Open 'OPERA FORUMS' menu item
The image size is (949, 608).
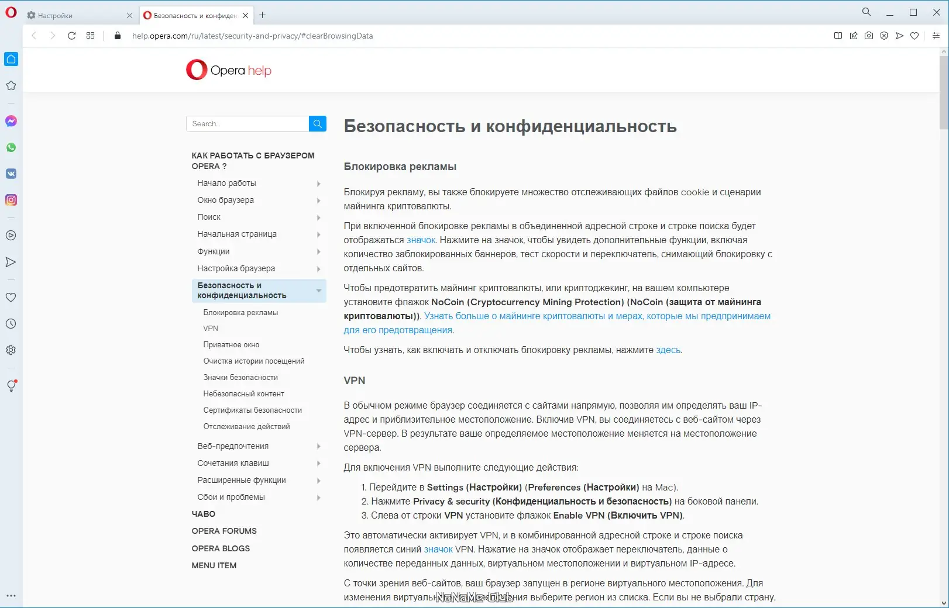(x=224, y=531)
